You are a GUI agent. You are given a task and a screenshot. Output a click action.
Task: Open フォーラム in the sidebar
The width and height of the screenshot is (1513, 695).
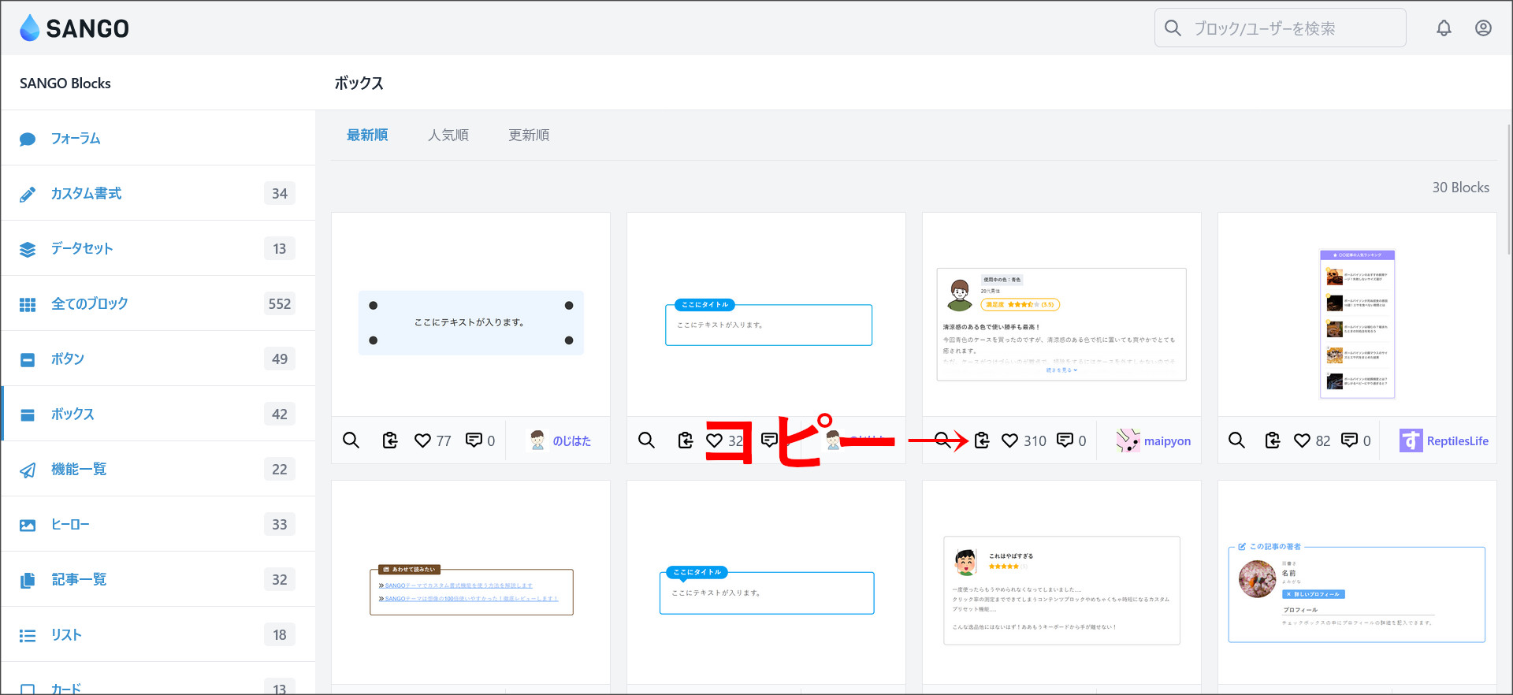(x=76, y=139)
